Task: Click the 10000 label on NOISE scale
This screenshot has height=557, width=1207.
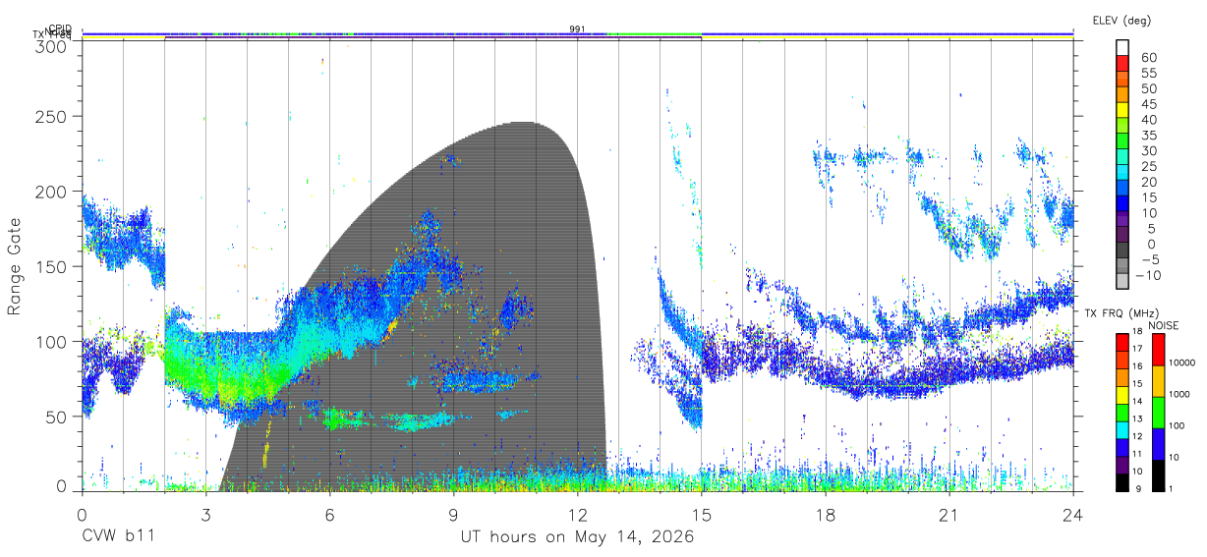Action: tap(1183, 363)
